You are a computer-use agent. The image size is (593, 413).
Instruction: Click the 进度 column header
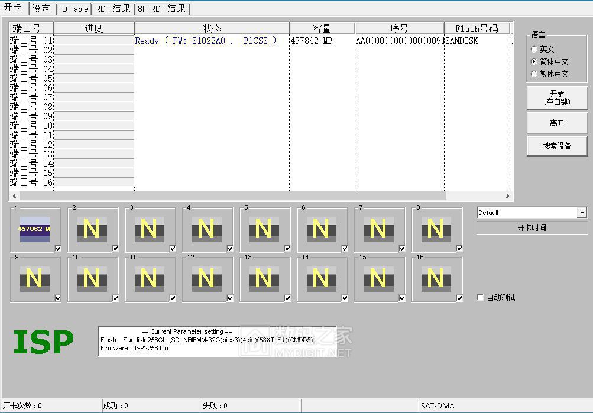94,28
